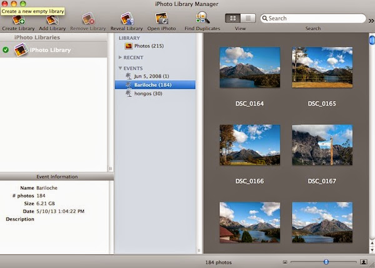This screenshot has height=268, width=375.
Task: Select the DSC_0164 photo thumbnail
Action: tap(249, 67)
